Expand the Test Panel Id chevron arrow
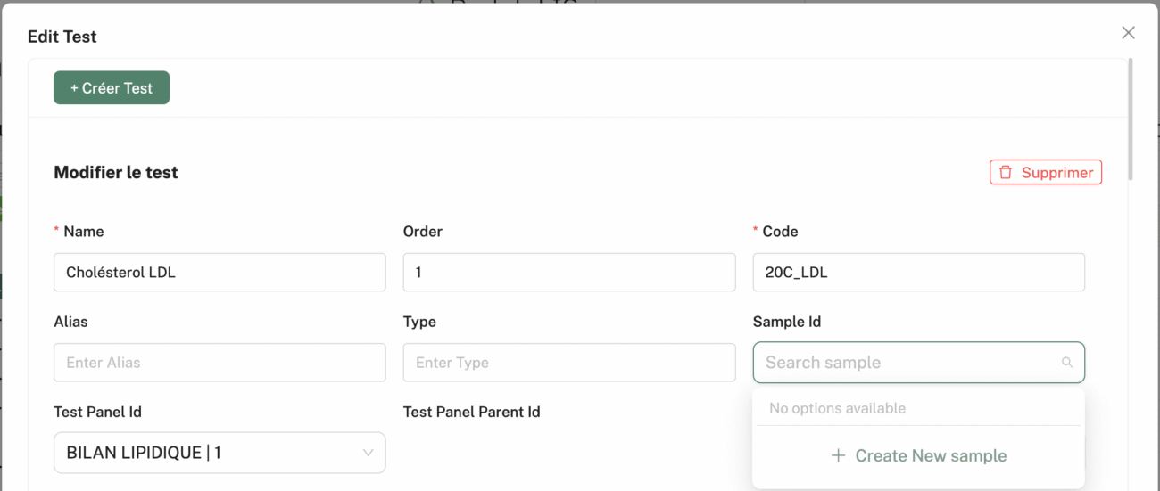1160x491 pixels. coord(368,453)
